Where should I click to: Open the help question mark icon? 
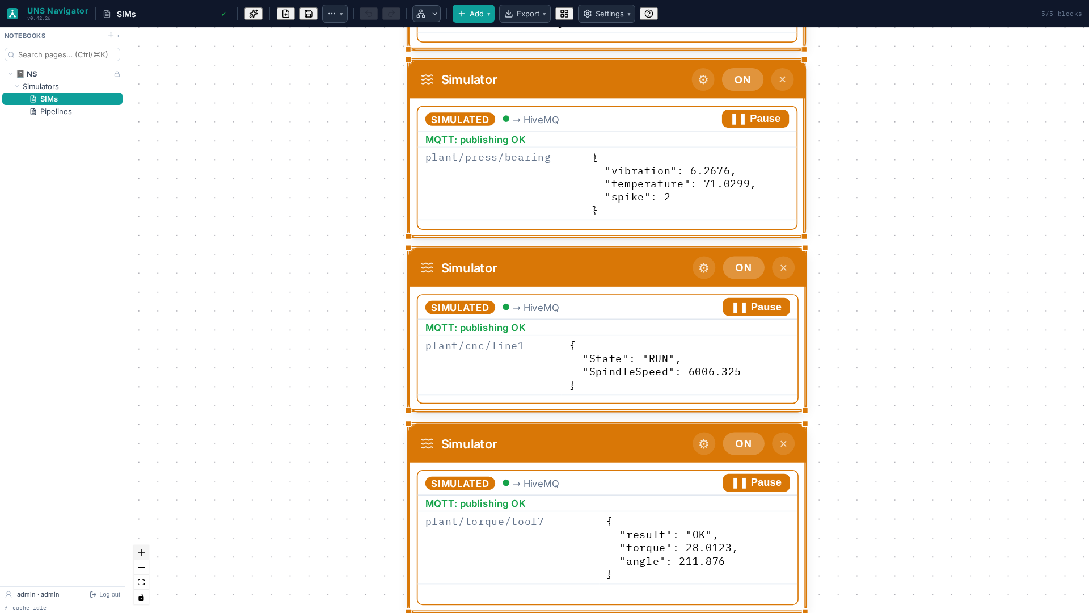click(649, 14)
